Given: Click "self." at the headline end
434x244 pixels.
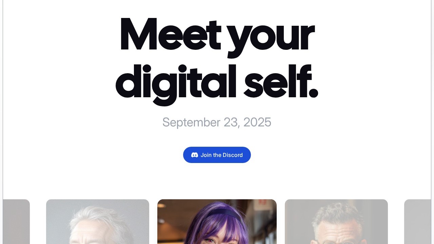Looking at the screenshot, I should point(281,81).
